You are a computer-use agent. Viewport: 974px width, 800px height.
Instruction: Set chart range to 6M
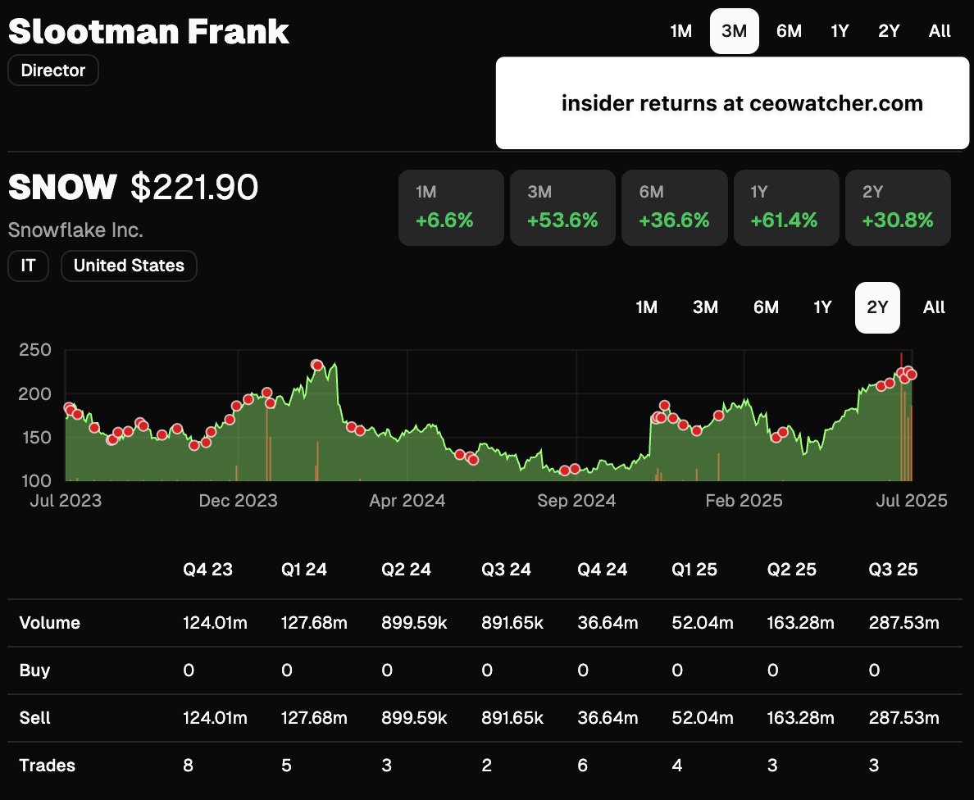766,307
